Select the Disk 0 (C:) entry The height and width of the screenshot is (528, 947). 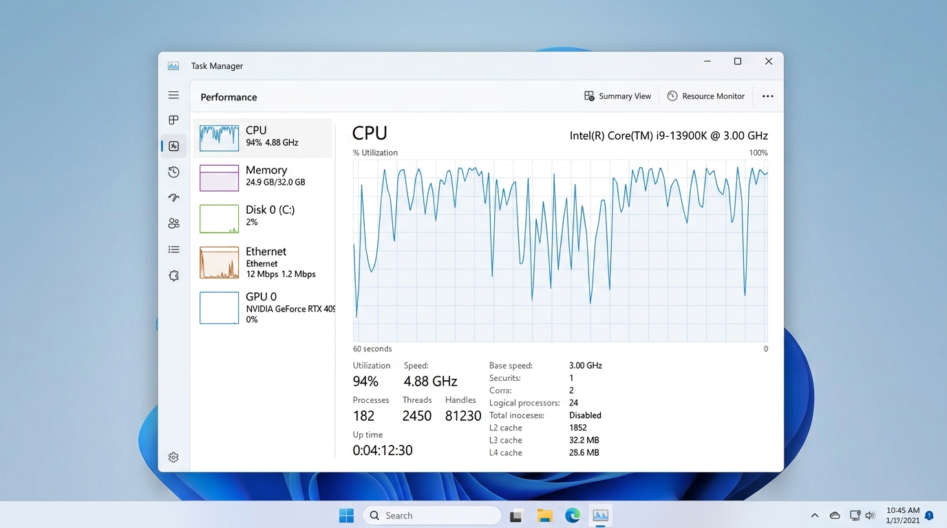263,217
